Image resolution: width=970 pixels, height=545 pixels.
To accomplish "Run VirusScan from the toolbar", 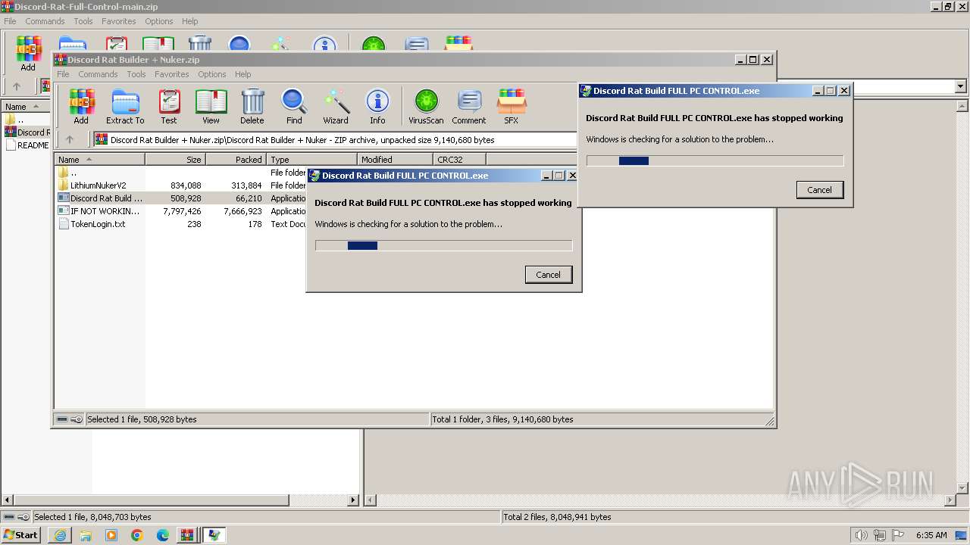I will click(x=426, y=107).
